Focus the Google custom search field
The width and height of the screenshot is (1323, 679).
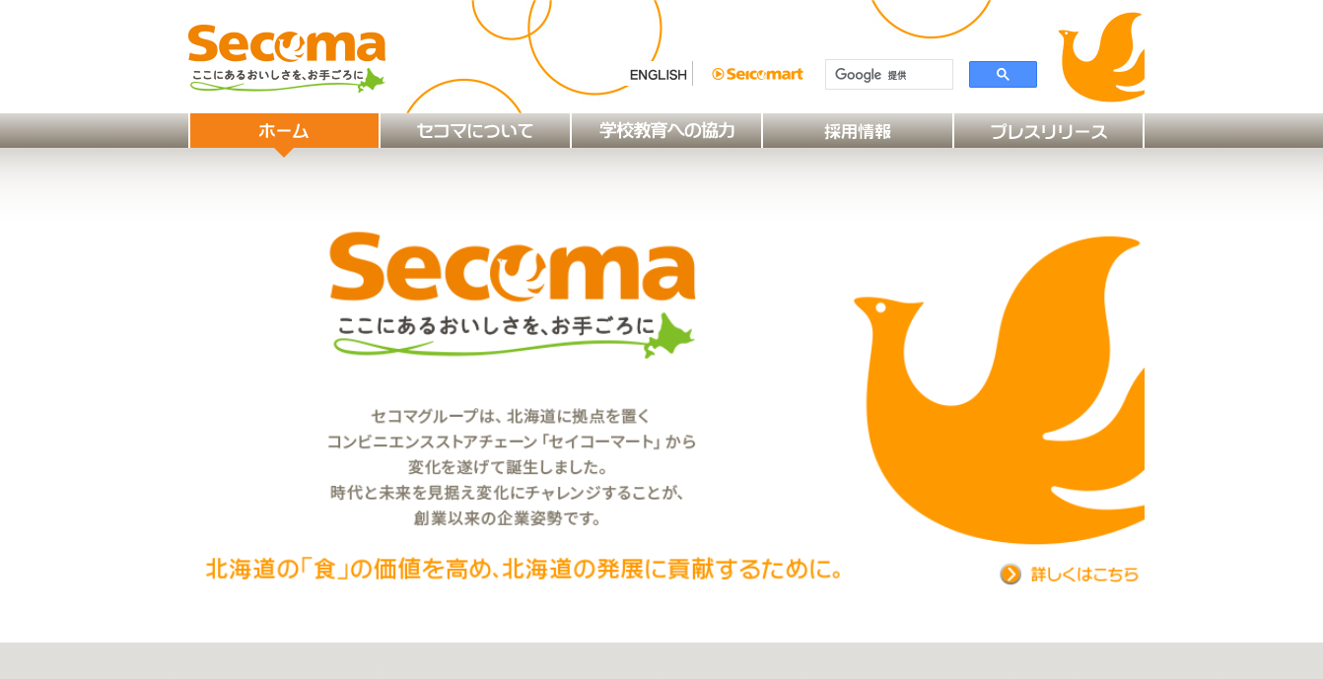pos(889,75)
